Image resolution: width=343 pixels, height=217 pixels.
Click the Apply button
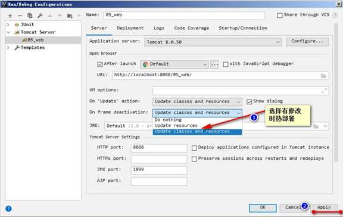pos(324,207)
